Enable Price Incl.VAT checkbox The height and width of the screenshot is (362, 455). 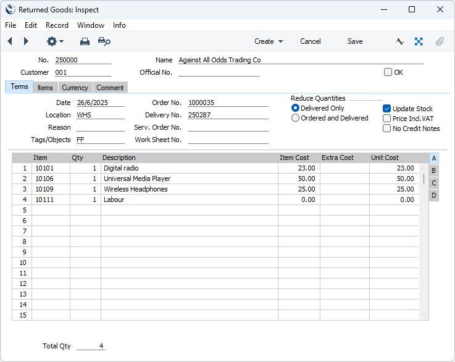(386, 119)
